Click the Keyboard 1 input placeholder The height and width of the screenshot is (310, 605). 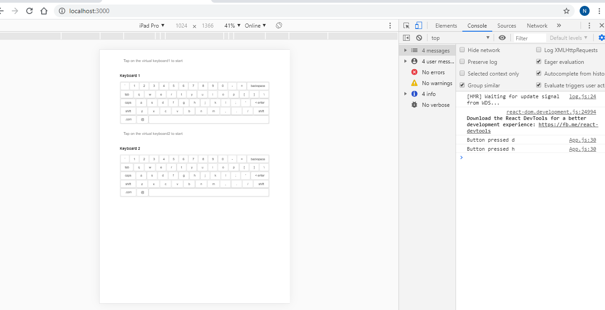point(153,61)
